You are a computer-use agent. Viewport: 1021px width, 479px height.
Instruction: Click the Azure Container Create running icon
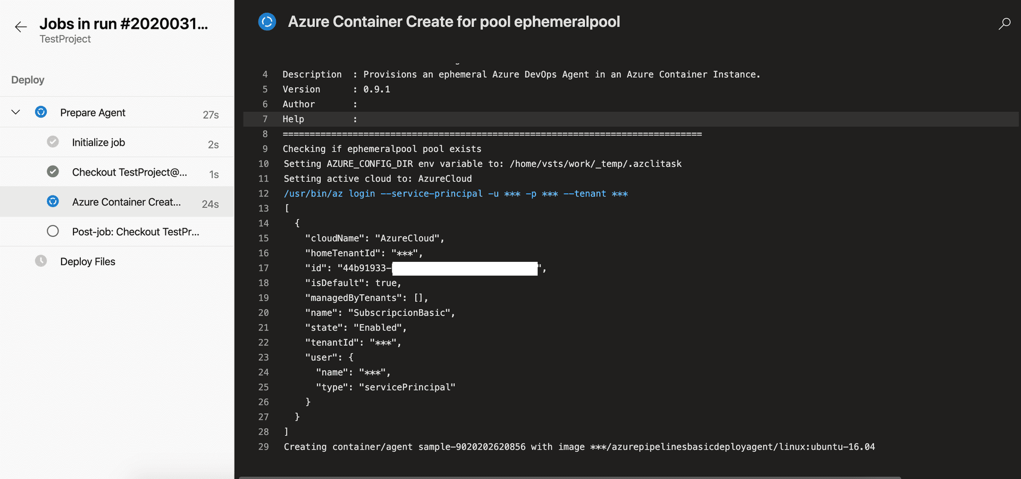tap(53, 202)
